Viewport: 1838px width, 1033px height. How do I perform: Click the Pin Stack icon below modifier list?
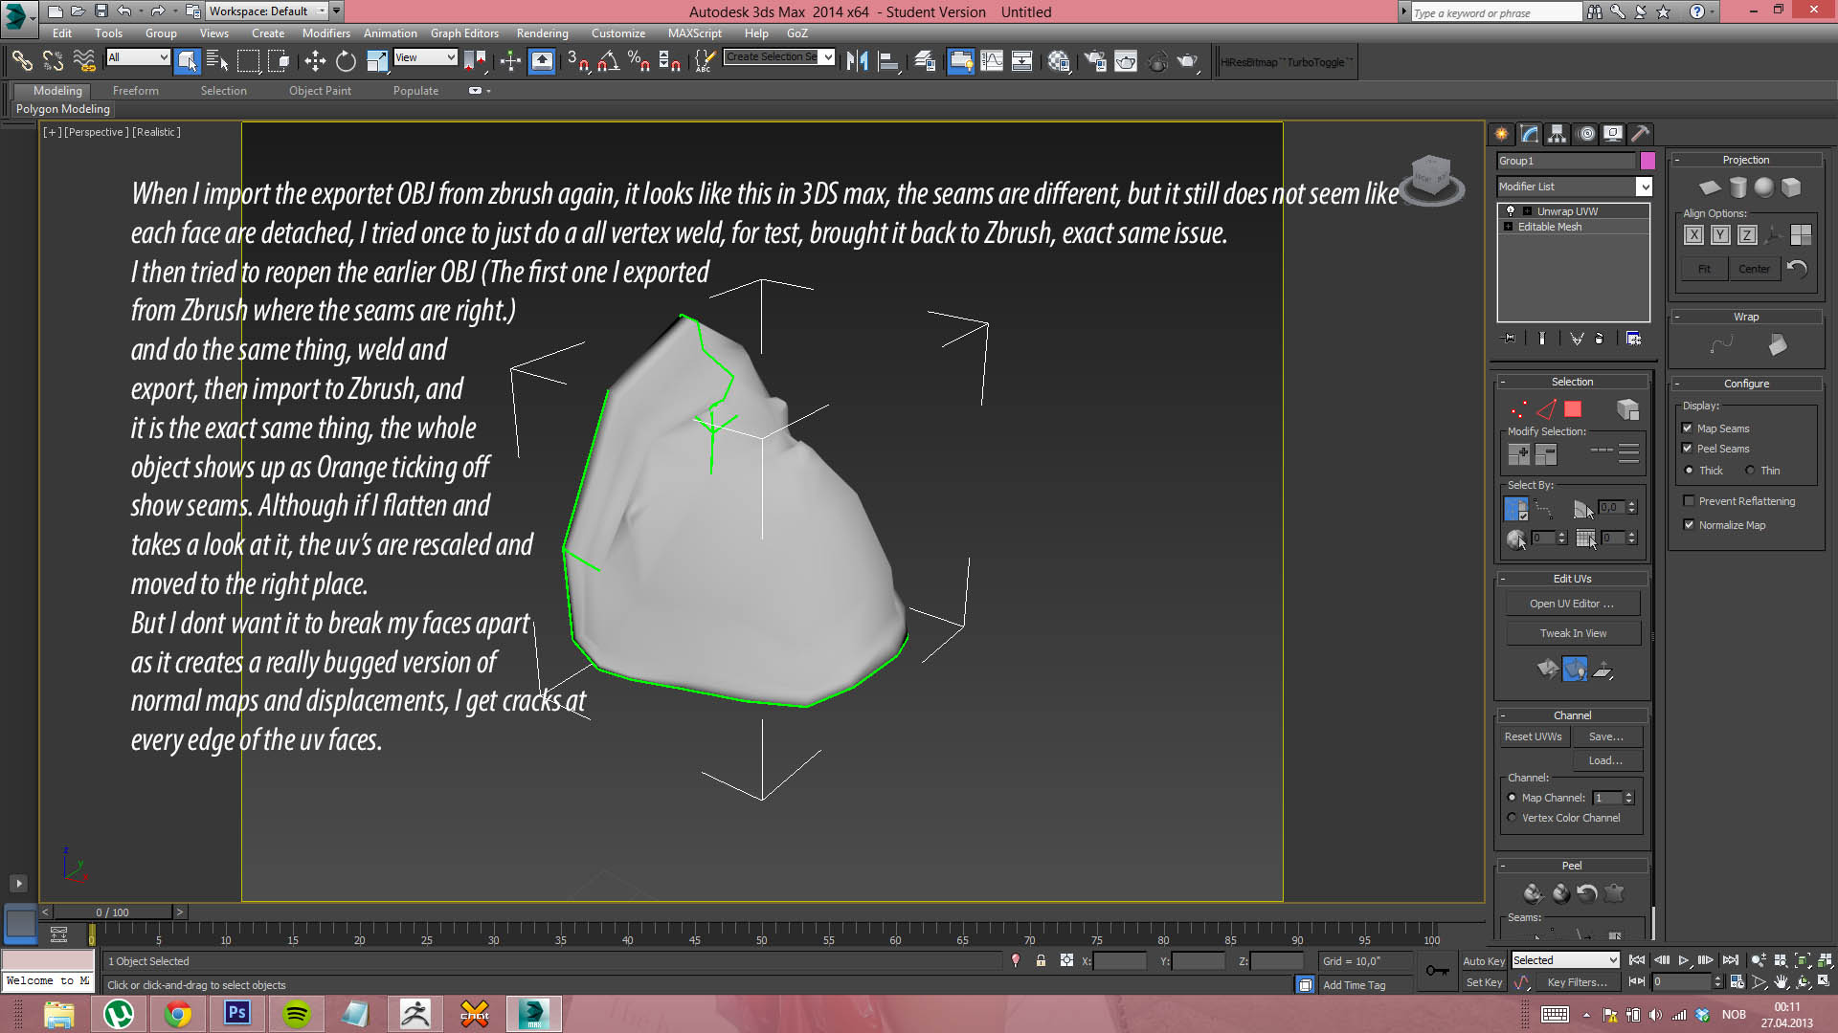[x=1510, y=338]
